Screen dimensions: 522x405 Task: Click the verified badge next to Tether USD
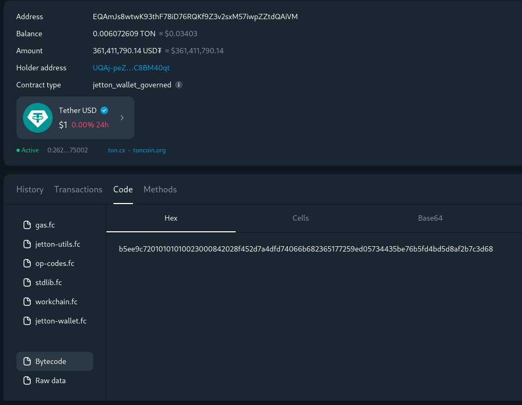click(104, 110)
